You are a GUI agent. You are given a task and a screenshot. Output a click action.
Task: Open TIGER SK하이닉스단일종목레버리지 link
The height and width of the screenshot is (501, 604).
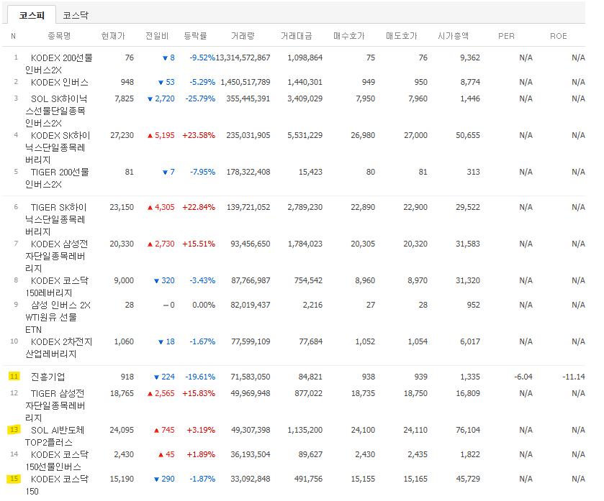click(x=56, y=219)
